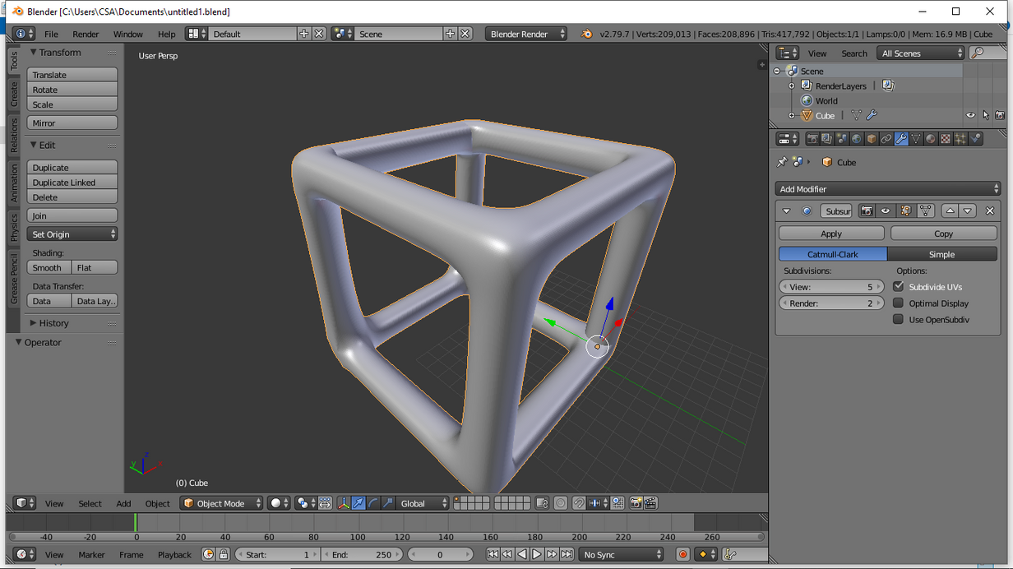Toggle Cube visibility eye in outliner
Viewport: 1013px width, 569px height.
click(x=971, y=116)
